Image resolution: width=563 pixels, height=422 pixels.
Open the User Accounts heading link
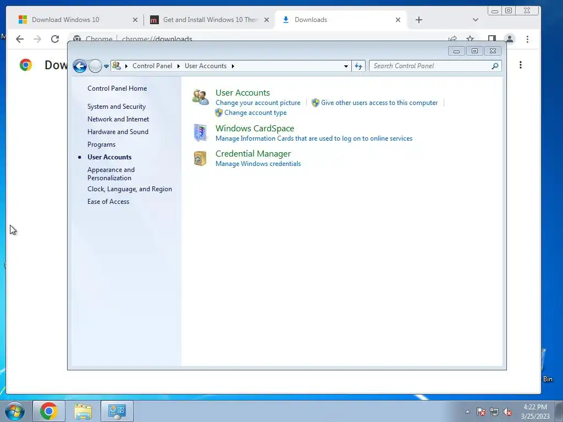point(242,92)
